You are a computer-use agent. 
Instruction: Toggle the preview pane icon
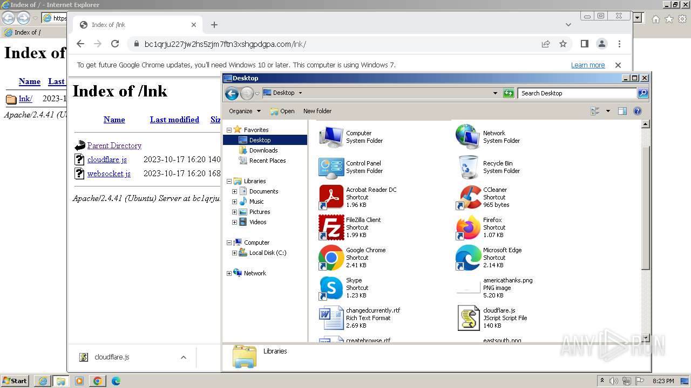click(622, 111)
